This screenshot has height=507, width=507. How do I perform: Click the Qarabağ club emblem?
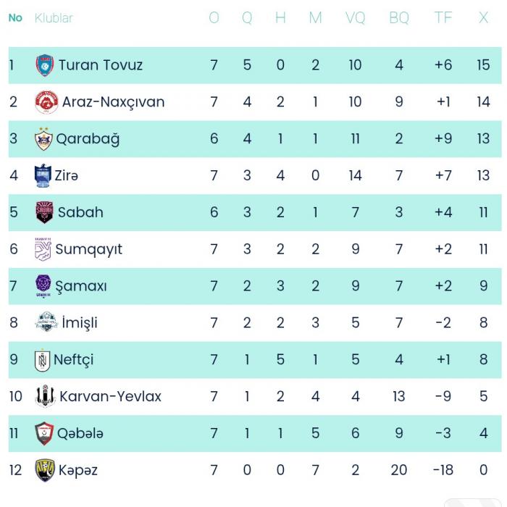43,139
